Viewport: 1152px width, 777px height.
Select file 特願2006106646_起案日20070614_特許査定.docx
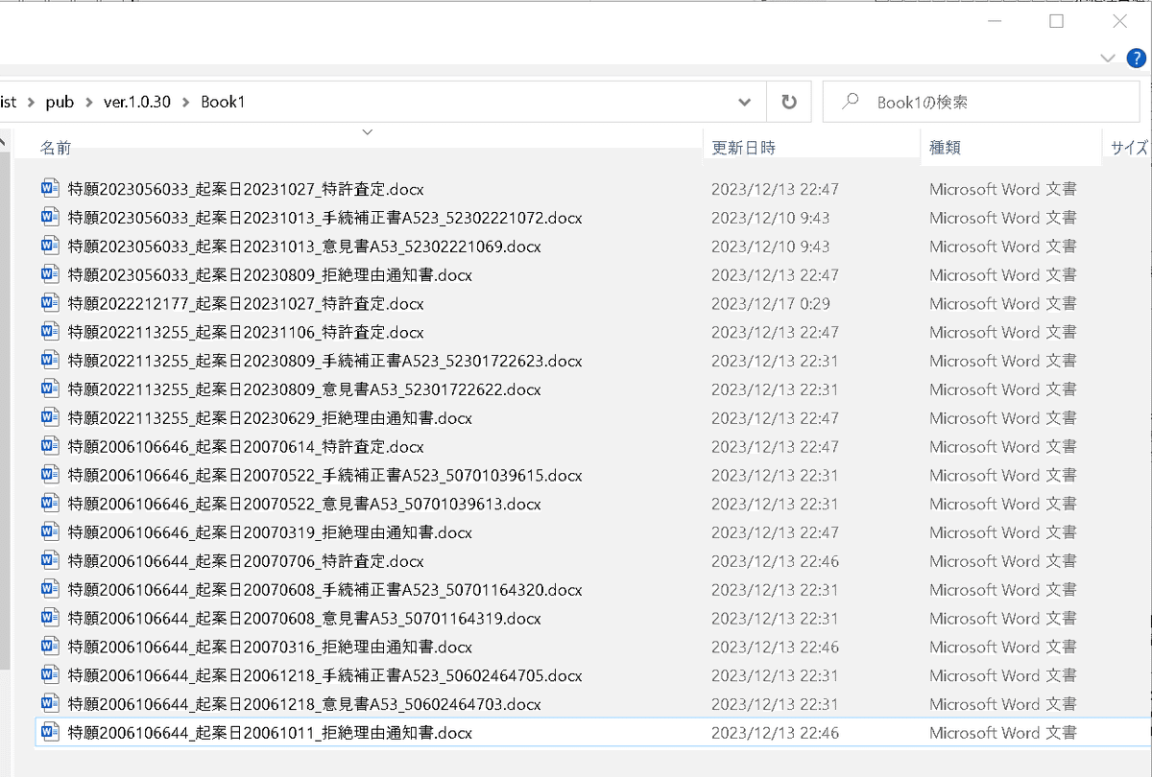click(x=246, y=446)
